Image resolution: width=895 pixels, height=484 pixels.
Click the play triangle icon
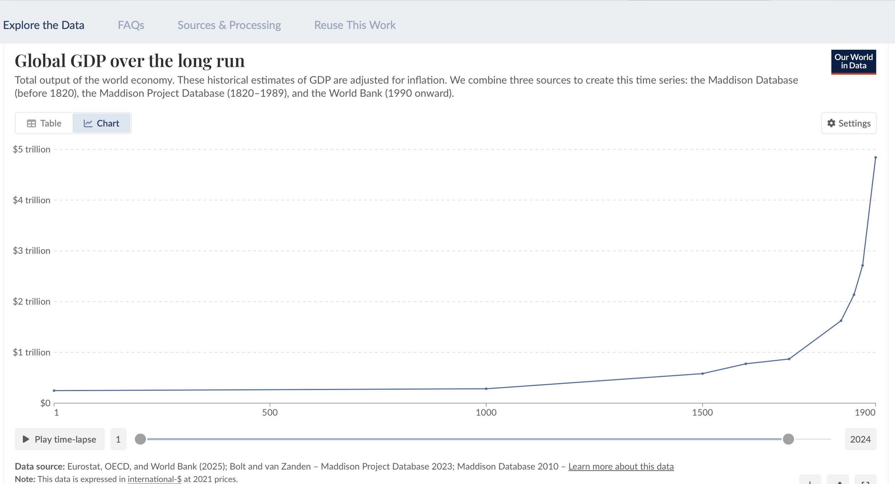click(x=26, y=439)
